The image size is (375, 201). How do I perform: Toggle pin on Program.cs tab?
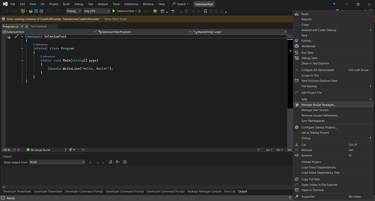tap(22, 26)
